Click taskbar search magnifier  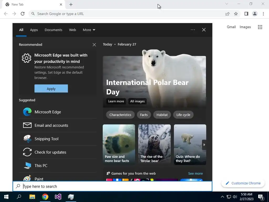tap(19, 197)
